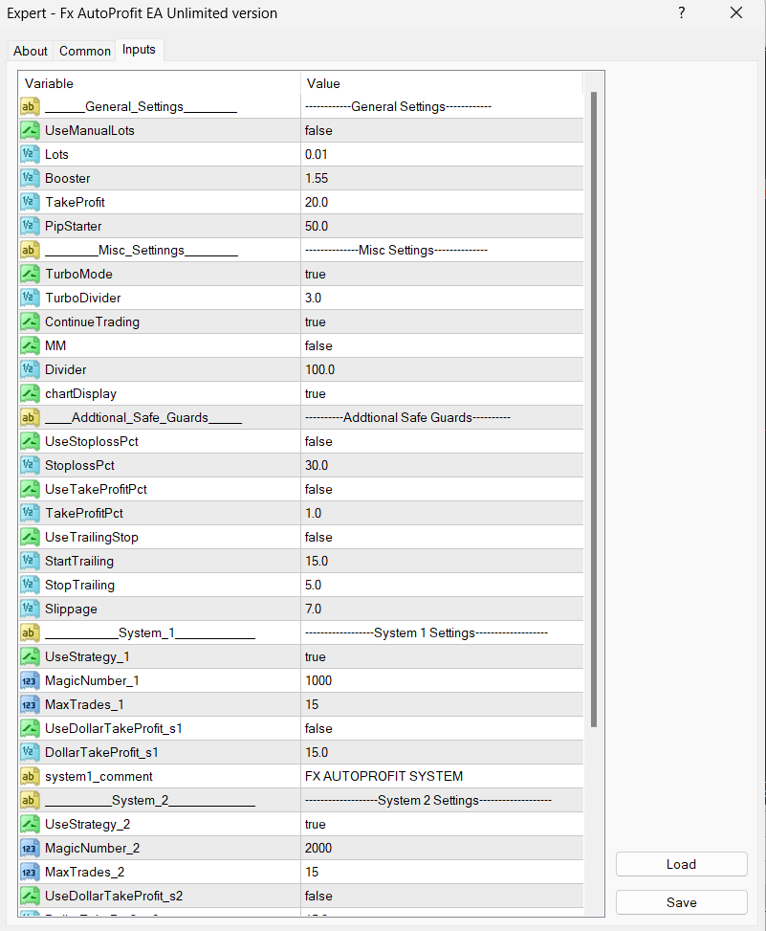Click the icon next to UseManualLots
This screenshot has width=766, height=931.
30,130
